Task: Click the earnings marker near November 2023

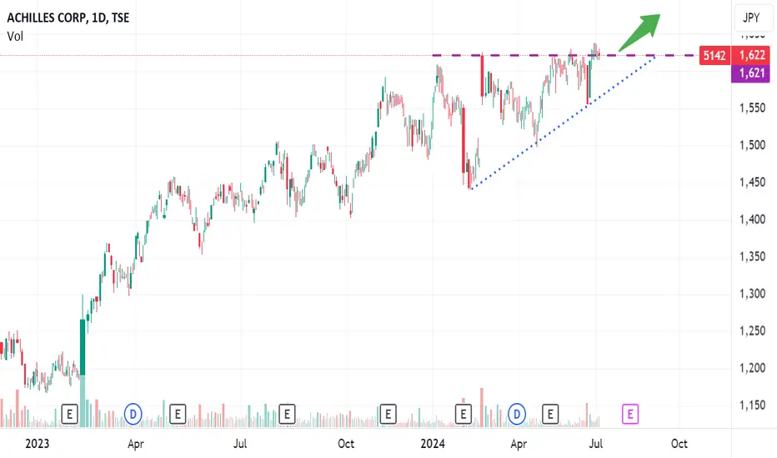Action: (388, 414)
